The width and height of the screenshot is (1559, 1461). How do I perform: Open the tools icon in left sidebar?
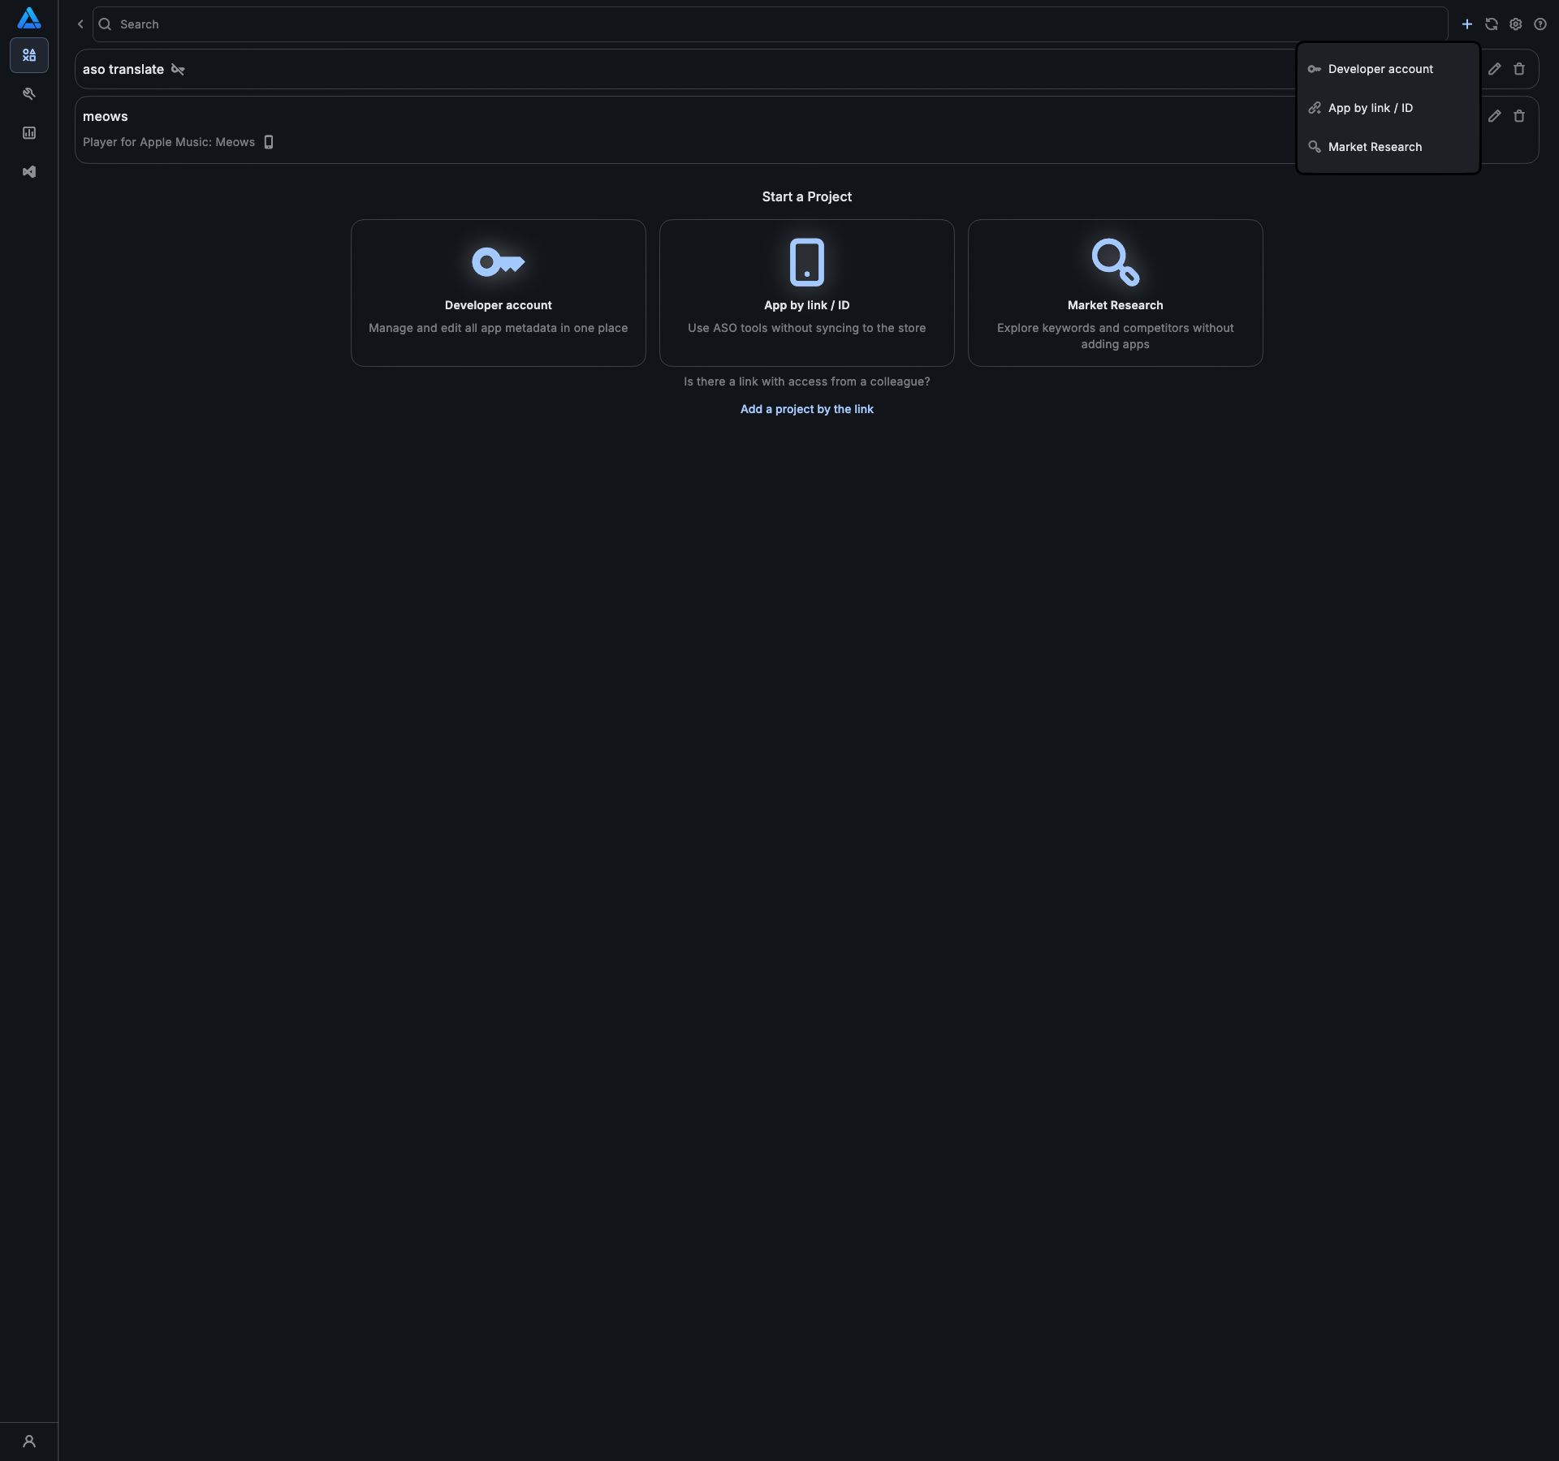[29, 94]
